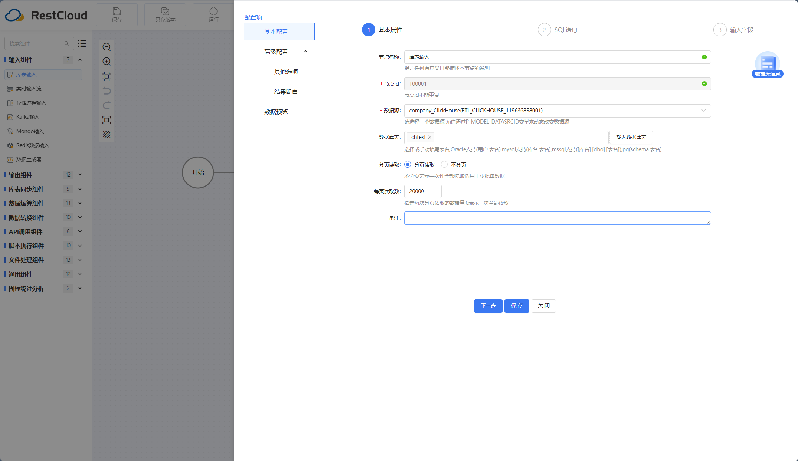Select the 存储过程输入 component
Image resolution: width=798 pixels, height=461 pixels.
point(43,103)
